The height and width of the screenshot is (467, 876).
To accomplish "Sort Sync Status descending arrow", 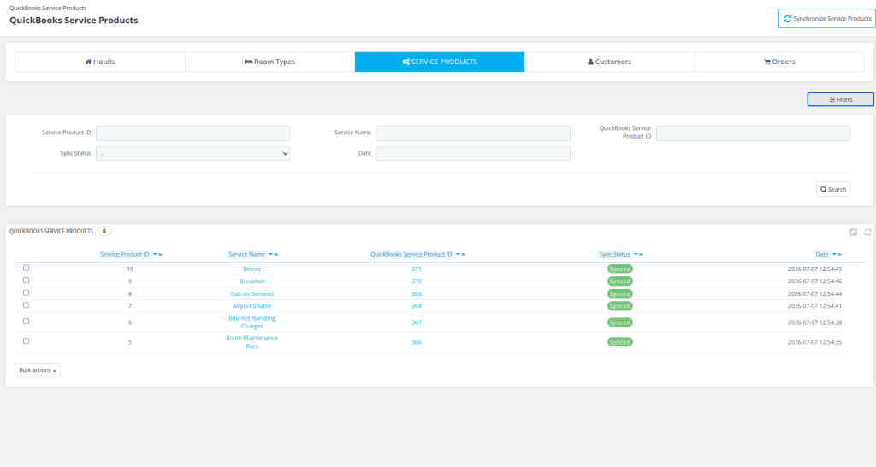I will click(x=636, y=255).
